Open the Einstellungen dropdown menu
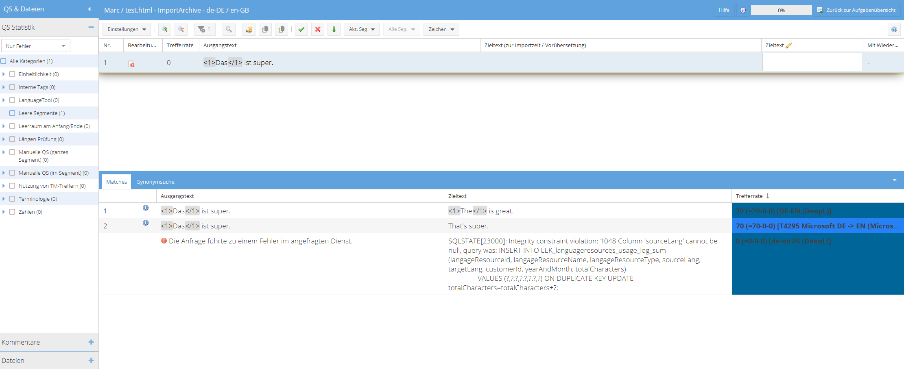The height and width of the screenshot is (369, 904). click(127, 29)
